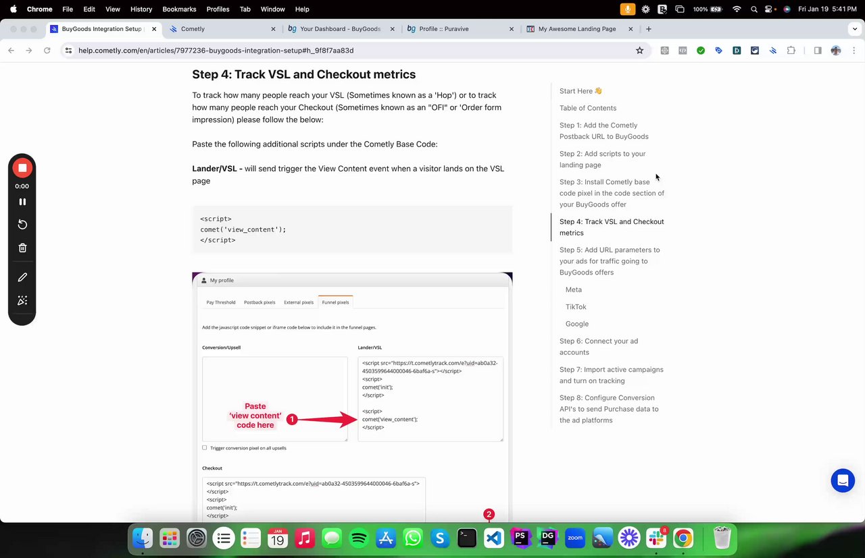Screen dimensions: 865x558
Task: Jump to Step 8: Configure Conversion API's
Action: tap(609, 409)
